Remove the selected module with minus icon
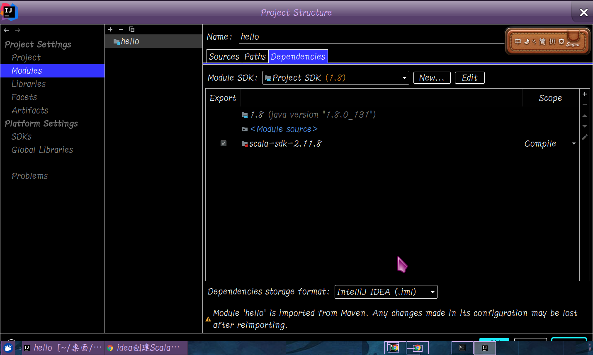Screen dimensions: 593x355 click(121, 29)
